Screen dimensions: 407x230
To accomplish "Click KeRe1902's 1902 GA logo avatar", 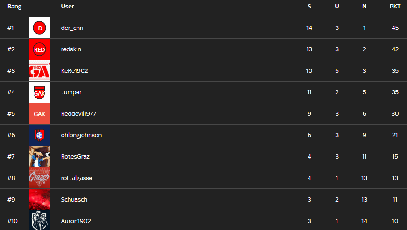I will coord(39,71).
